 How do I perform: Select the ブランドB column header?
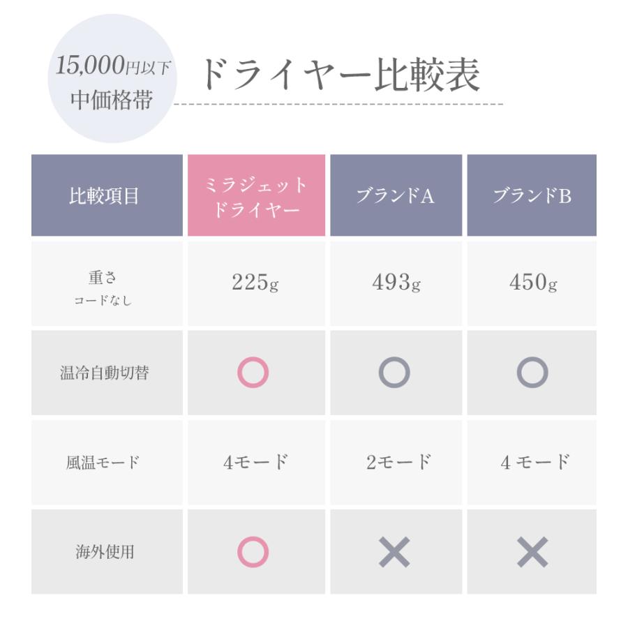(532, 196)
